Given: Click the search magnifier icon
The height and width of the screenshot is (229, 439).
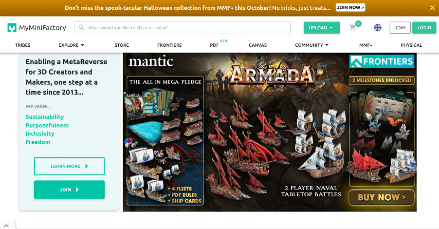Looking at the screenshot, I should pos(81,27).
